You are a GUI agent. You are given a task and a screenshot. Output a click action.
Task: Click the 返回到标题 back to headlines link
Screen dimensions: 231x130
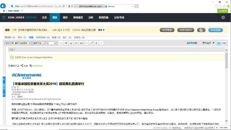coord(192,43)
